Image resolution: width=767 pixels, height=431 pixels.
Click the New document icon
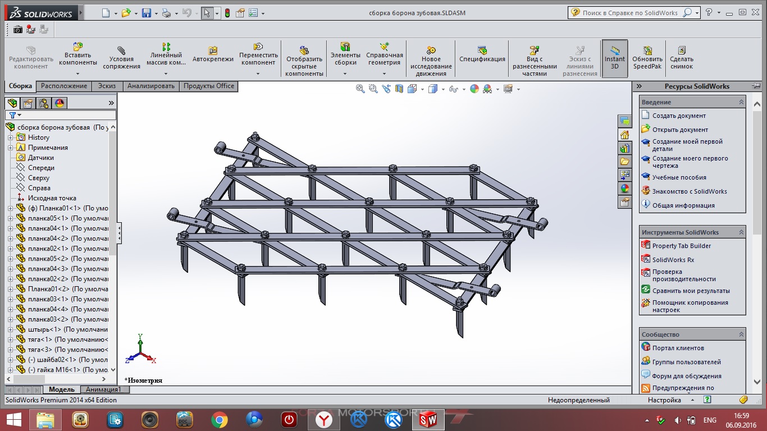(106, 13)
